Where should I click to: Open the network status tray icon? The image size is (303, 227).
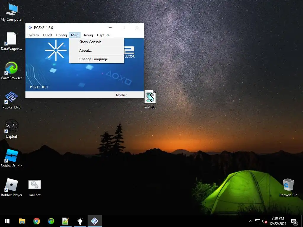(258, 221)
